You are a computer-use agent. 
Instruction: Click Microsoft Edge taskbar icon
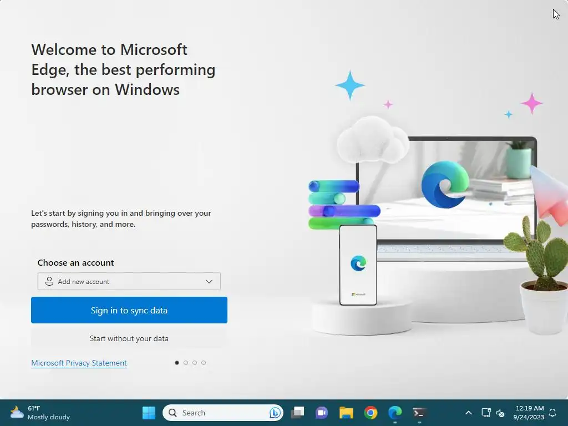395,413
